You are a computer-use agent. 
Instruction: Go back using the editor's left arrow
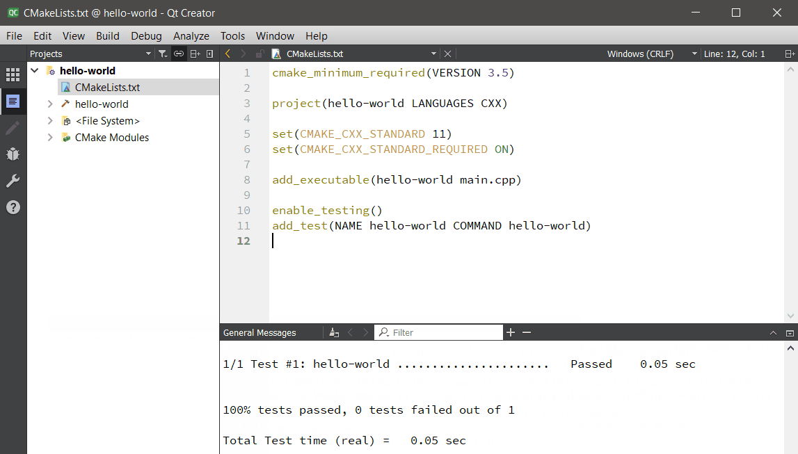point(228,54)
